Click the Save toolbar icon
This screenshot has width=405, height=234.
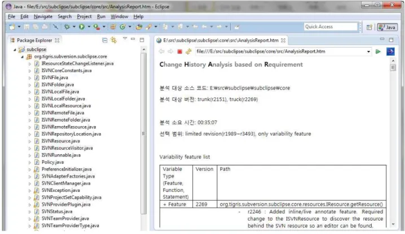[x=27, y=26]
